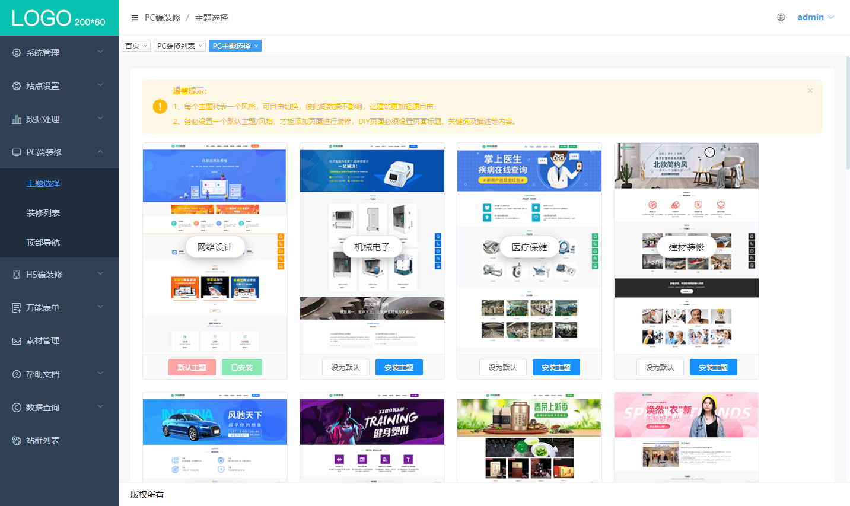Image resolution: width=850 pixels, height=506 pixels.
Task: Expand the 帮助文档 menu chevron
Action: (100, 373)
